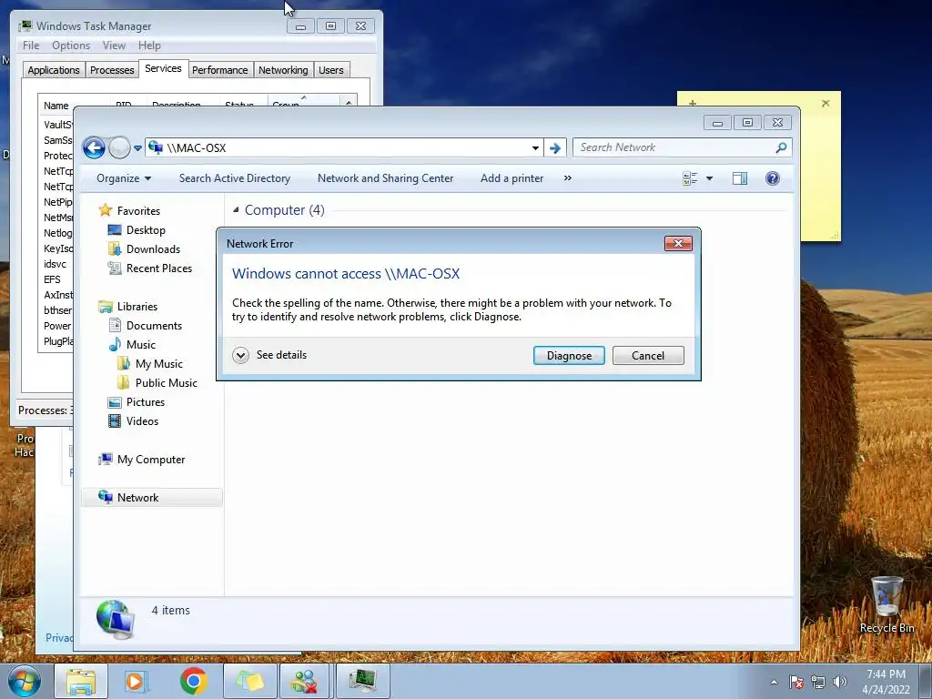Open Recent Places

coord(158,268)
